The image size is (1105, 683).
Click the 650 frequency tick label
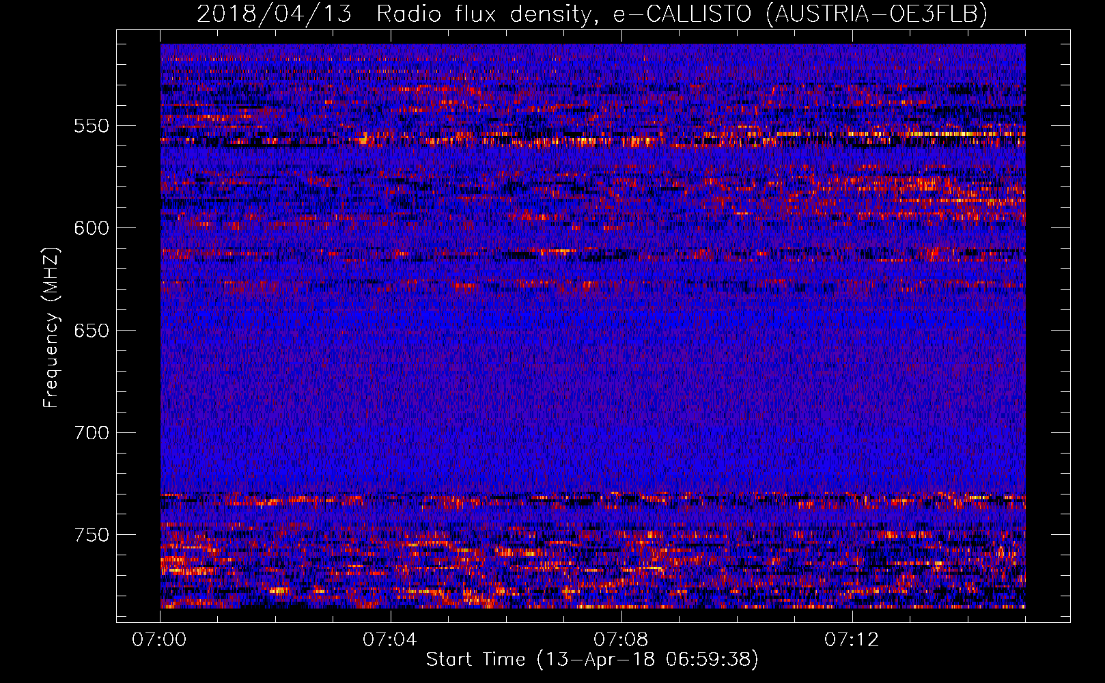[92, 331]
